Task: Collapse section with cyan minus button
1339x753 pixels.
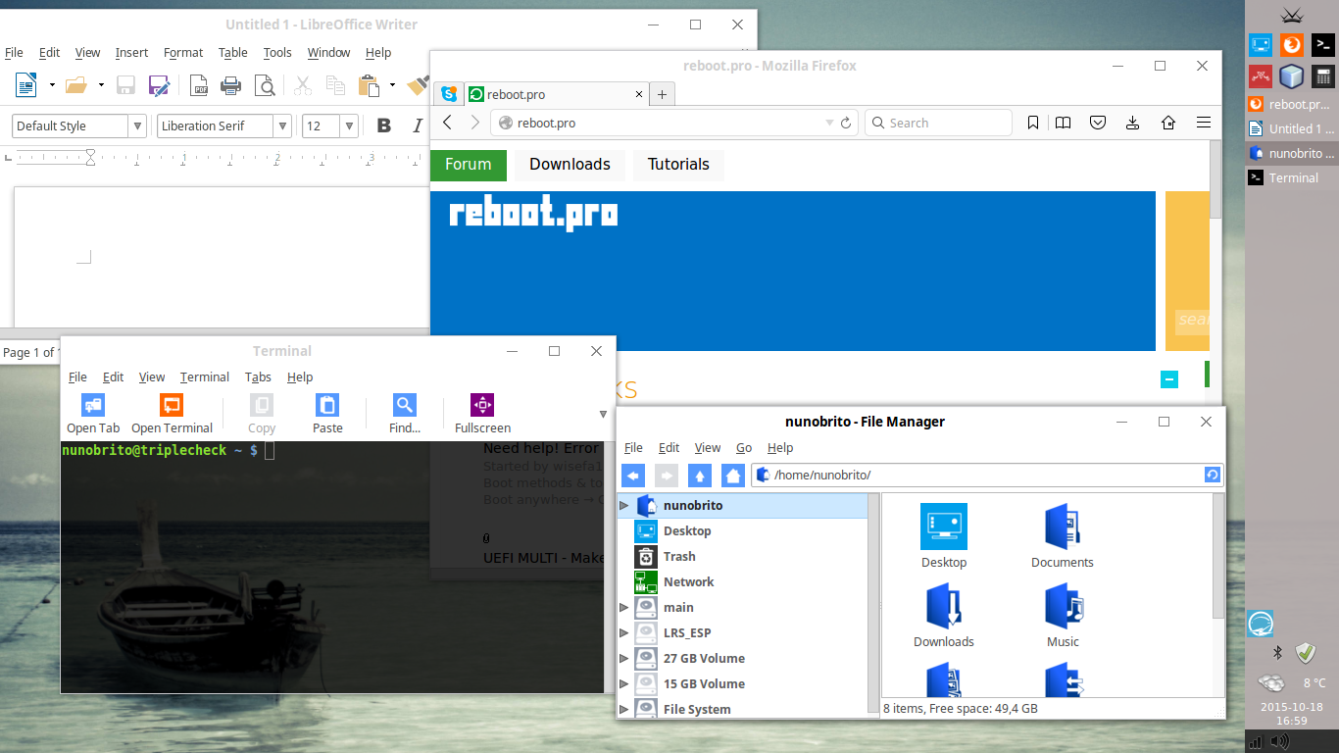Action: click(x=1168, y=379)
